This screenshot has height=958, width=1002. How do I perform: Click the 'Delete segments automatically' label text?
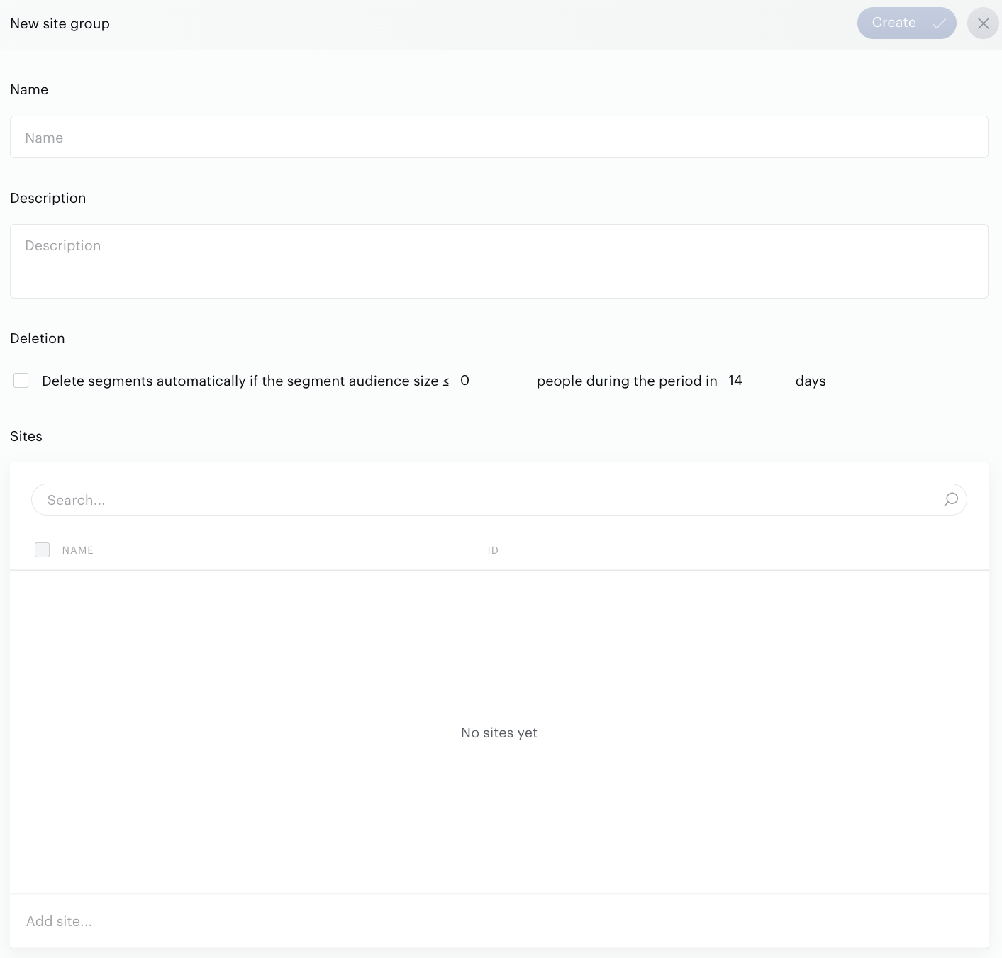(245, 381)
